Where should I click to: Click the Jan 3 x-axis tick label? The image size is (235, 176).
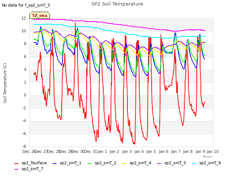point(127,151)
